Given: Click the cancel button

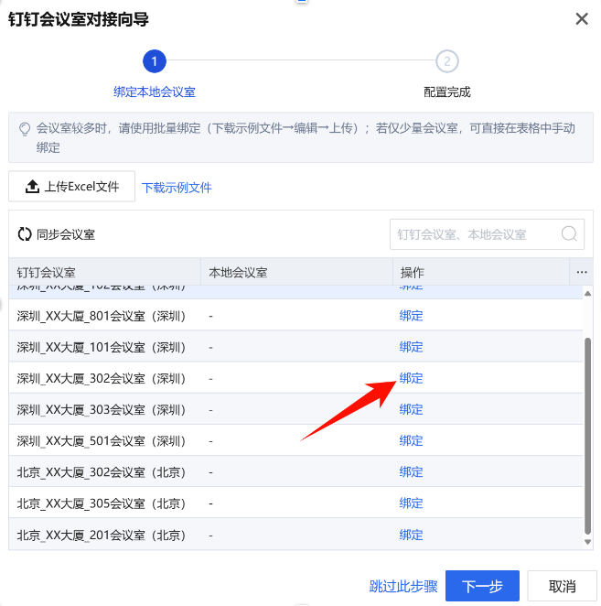Looking at the screenshot, I should [x=563, y=586].
